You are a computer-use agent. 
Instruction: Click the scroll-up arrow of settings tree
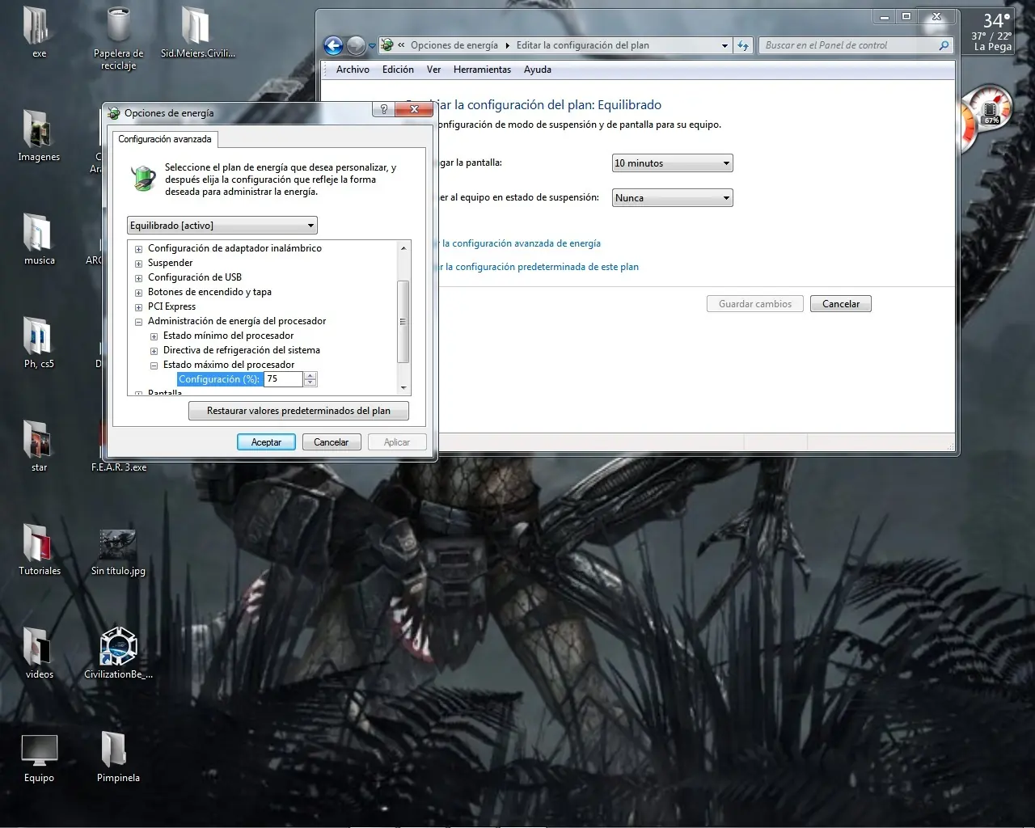pyautogui.click(x=403, y=248)
